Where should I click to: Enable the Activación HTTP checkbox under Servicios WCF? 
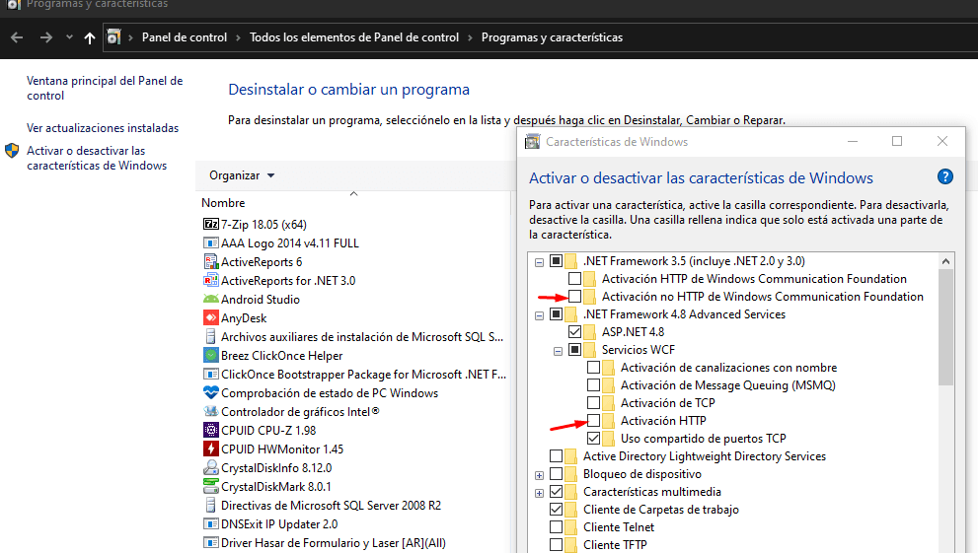[593, 421]
